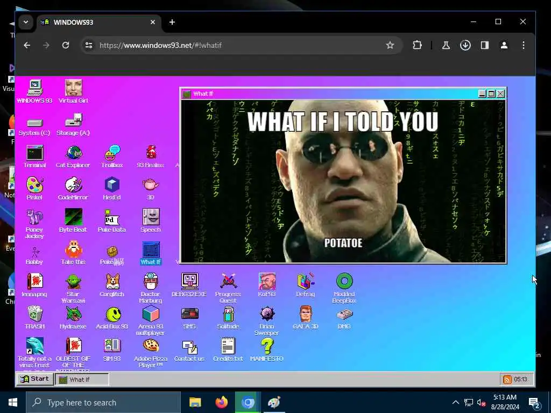Open Chrome extensions puzzle icon
Viewport: 551px width, 413px height.
tap(417, 45)
